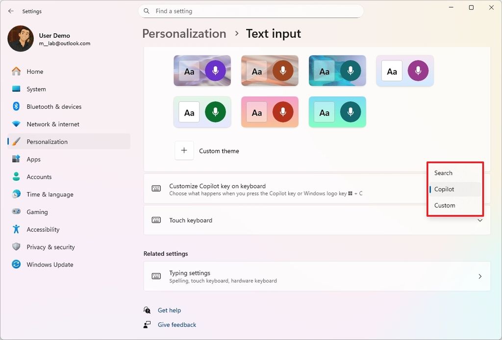The width and height of the screenshot is (502, 340).
Task: Click the Find a setting search box
Action: pyautogui.click(x=251, y=11)
